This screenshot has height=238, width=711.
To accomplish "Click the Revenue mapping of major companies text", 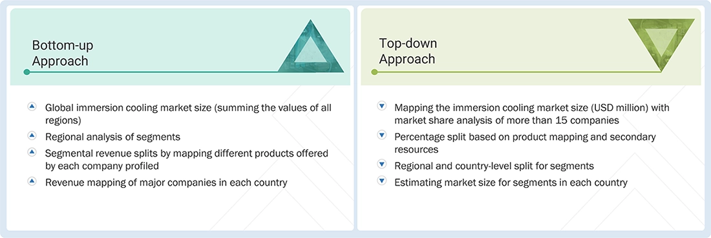I will (166, 183).
